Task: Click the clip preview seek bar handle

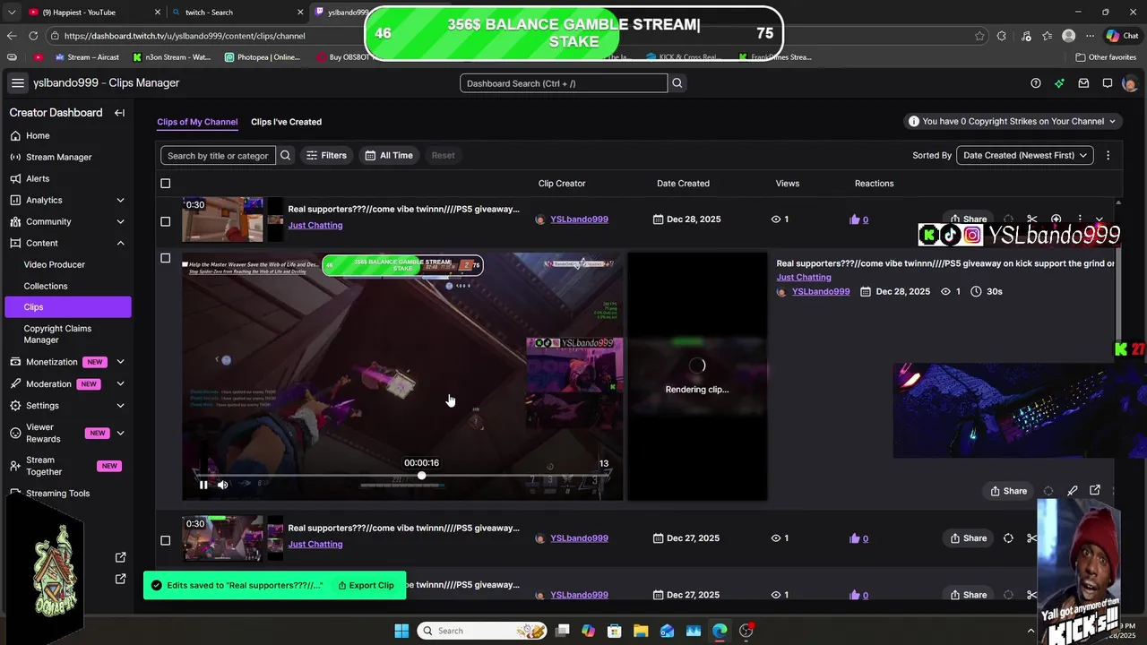Action: [421, 476]
